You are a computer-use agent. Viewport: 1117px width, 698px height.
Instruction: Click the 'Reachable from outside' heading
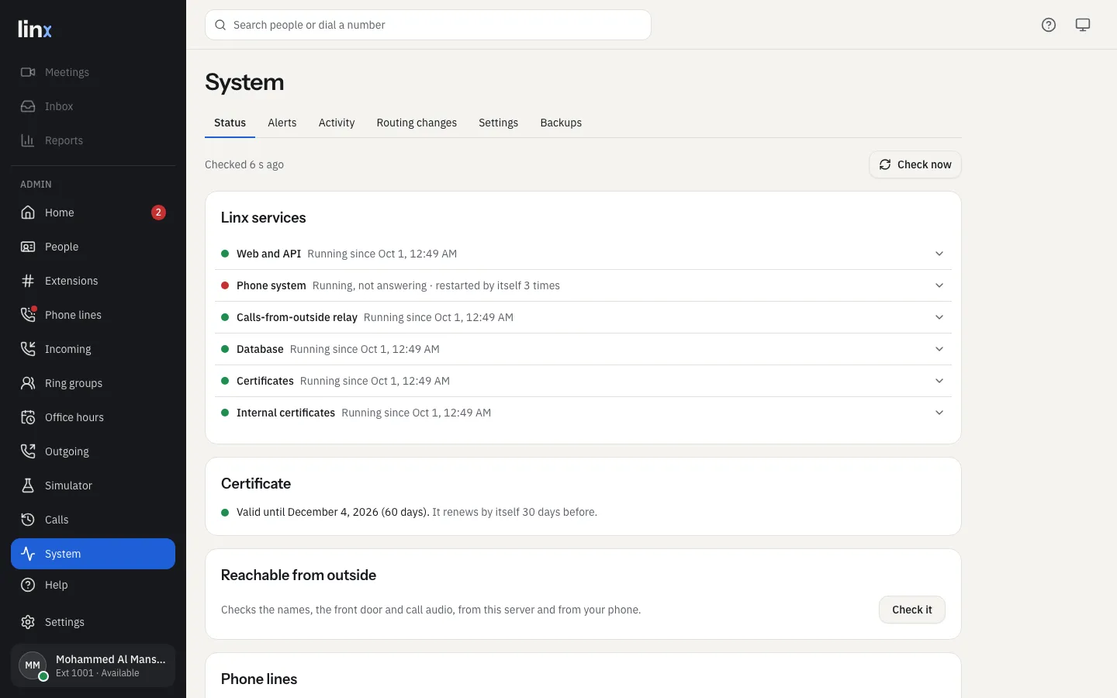tap(299, 575)
